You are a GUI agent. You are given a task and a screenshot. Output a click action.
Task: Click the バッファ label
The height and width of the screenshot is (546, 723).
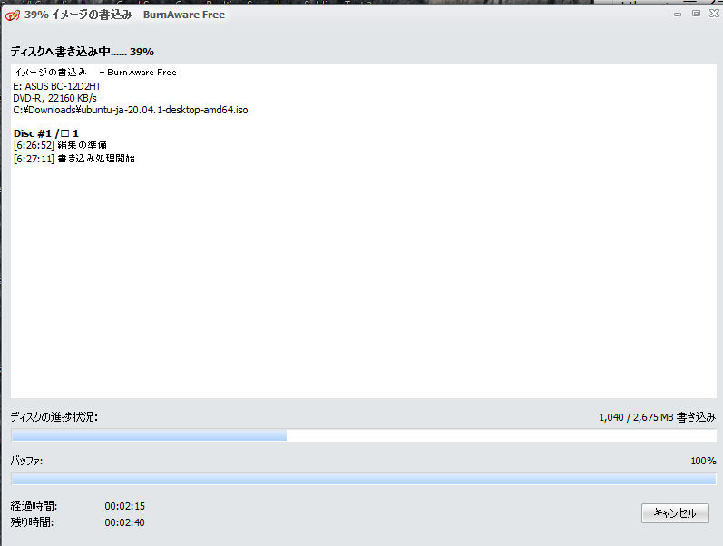[26, 461]
